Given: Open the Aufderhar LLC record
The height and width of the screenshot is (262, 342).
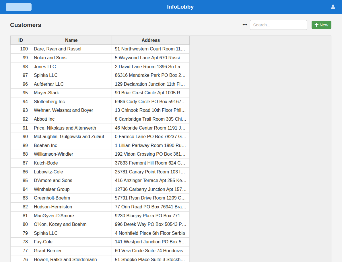Looking at the screenshot, I should coord(49,84).
